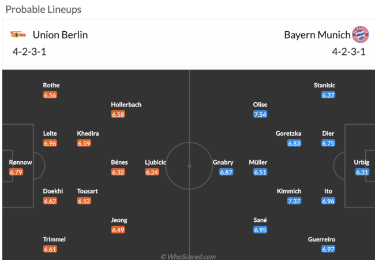Click the Union Berlin club crest

click(x=18, y=35)
